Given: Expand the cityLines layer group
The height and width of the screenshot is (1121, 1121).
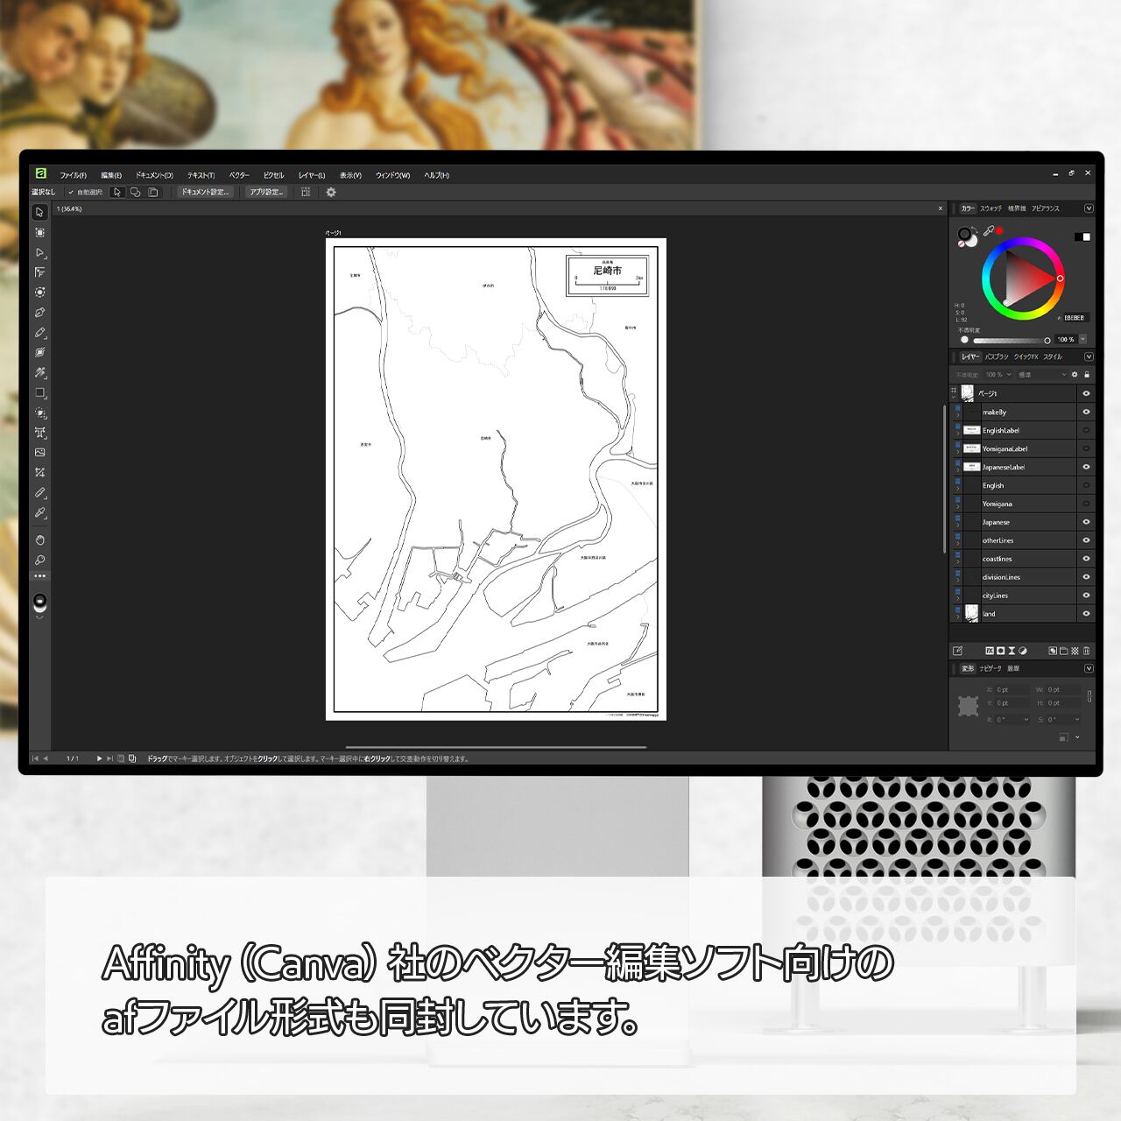Looking at the screenshot, I should point(957,599).
